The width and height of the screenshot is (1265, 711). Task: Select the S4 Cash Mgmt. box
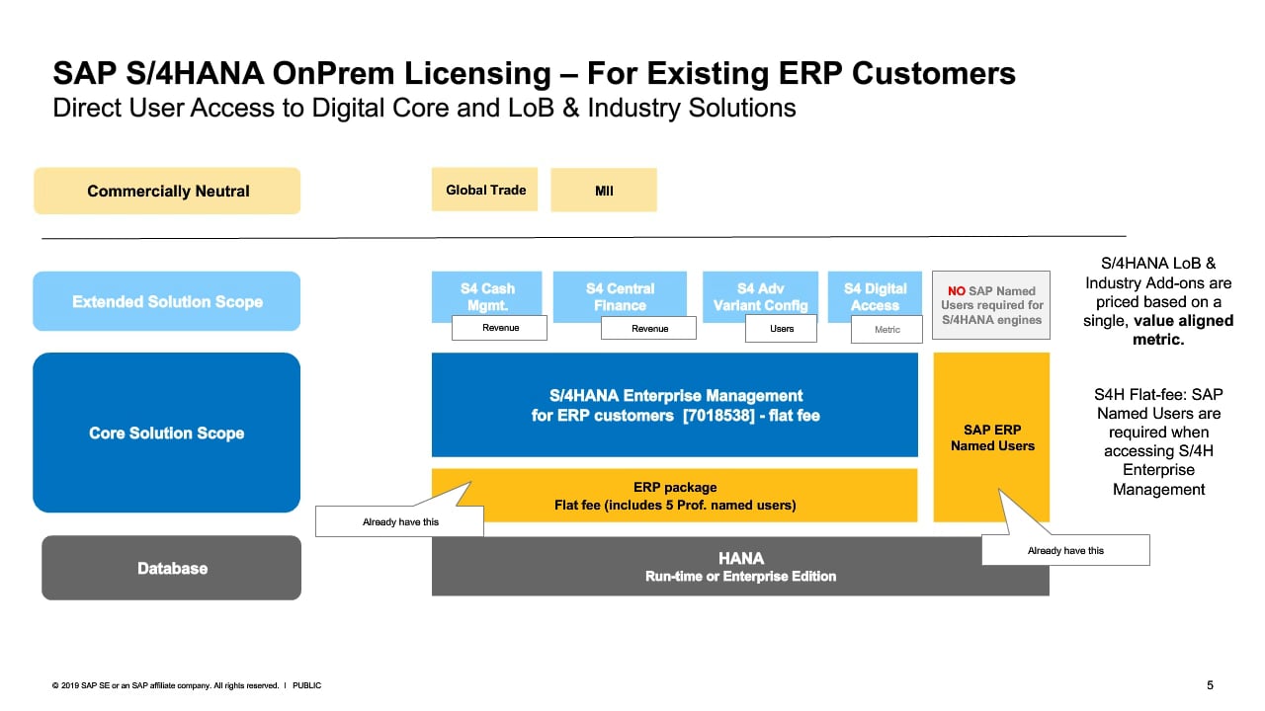pyautogui.click(x=487, y=296)
